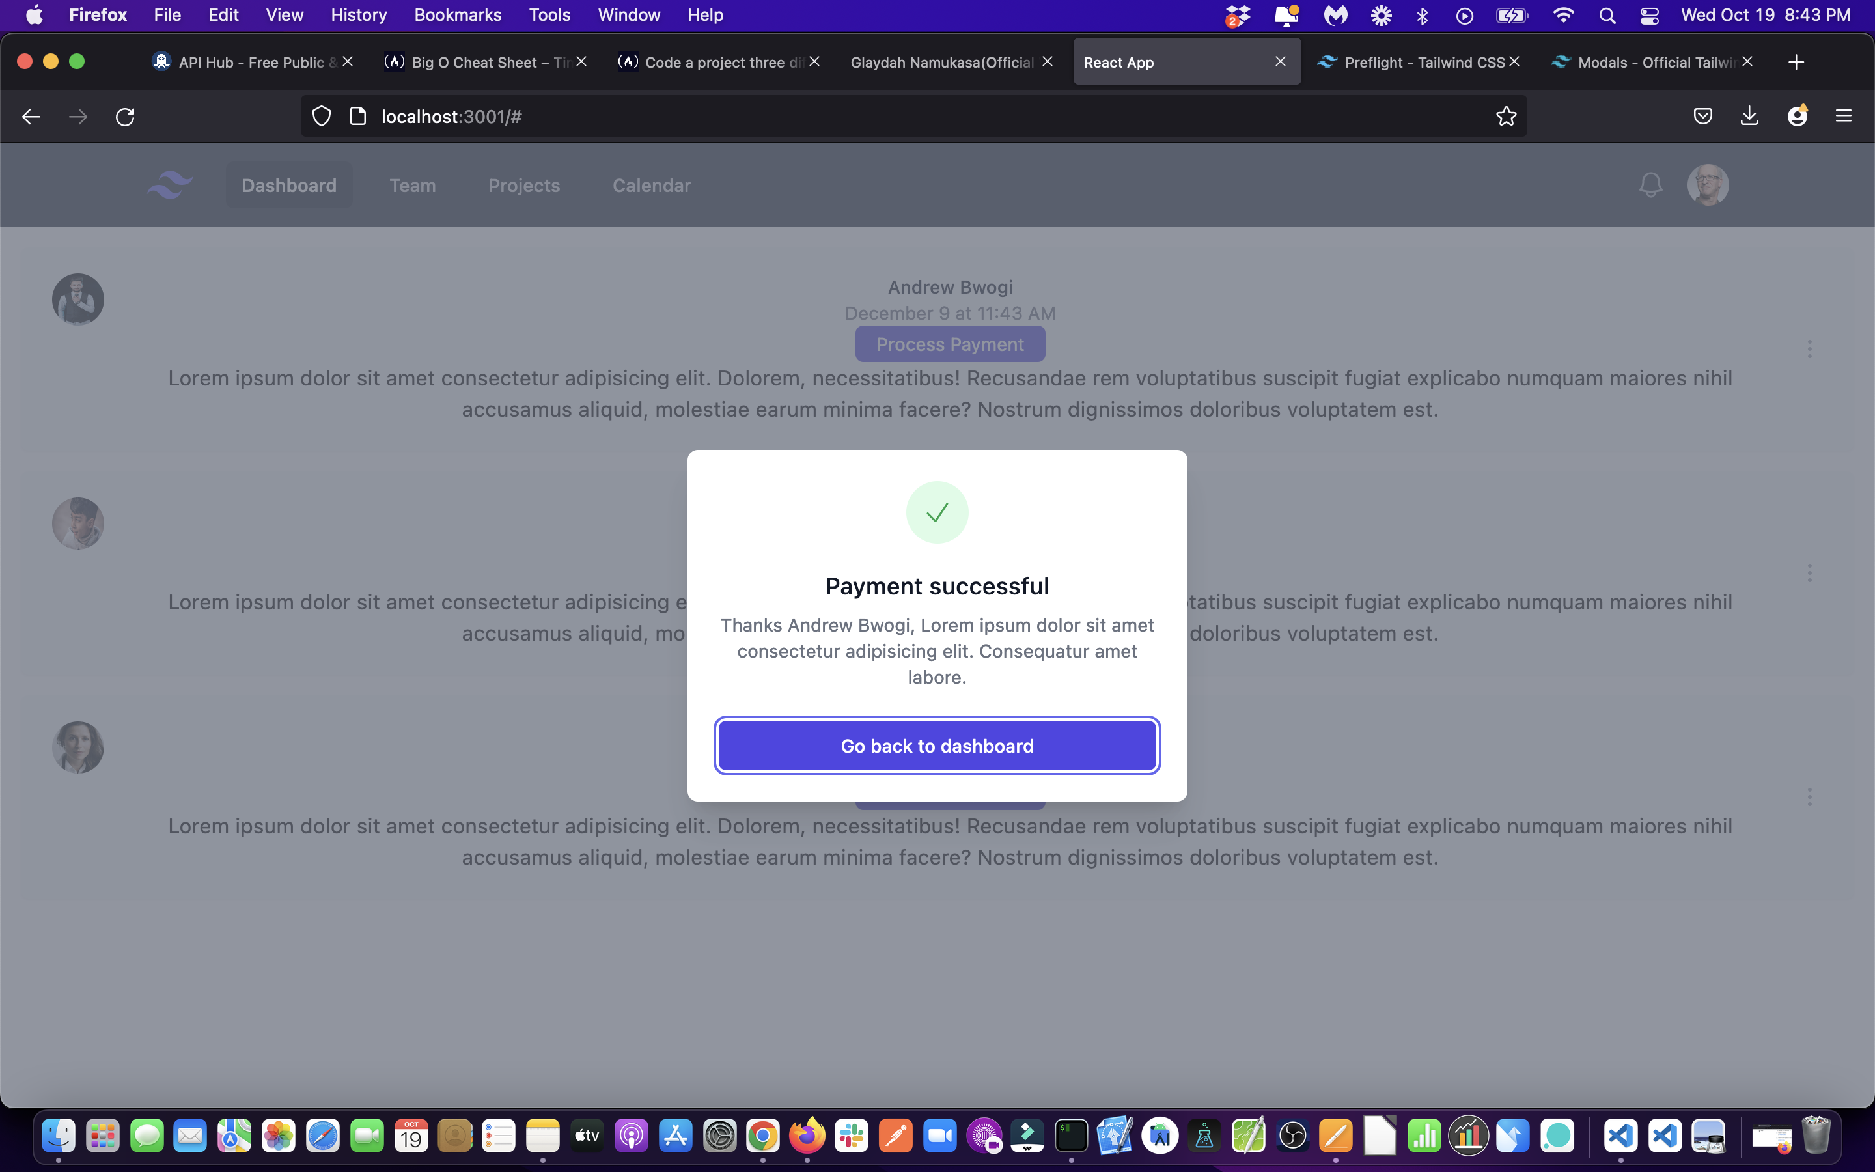Viewport: 1875px width, 1172px height.
Task: Switch to the Modals - Official Tailwind tab
Action: pos(1652,62)
